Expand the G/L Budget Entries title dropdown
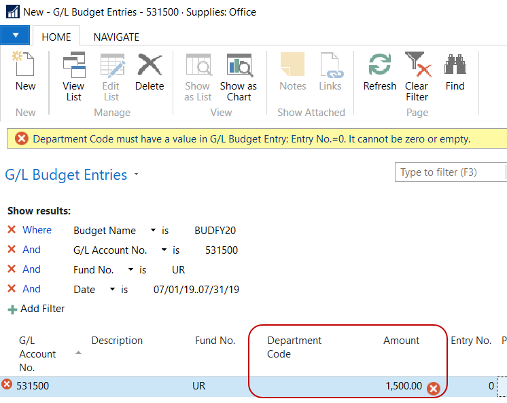This screenshot has width=507, height=403. pyautogui.click(x=137, y=175)
